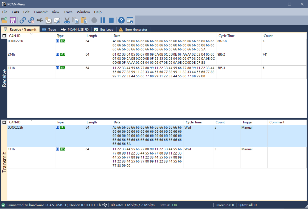Screen dimensions: 308x209
Task: Click the green connected checkmark in status bar
Action: click(x=3, y=205)
